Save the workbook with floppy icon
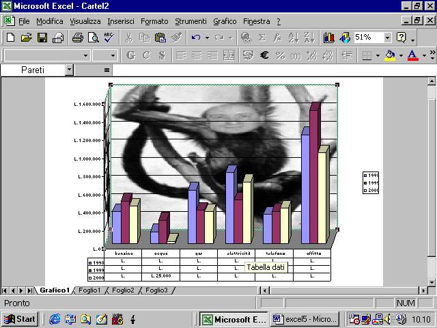This screenshot has width=437, height=328. pos(42,38)
